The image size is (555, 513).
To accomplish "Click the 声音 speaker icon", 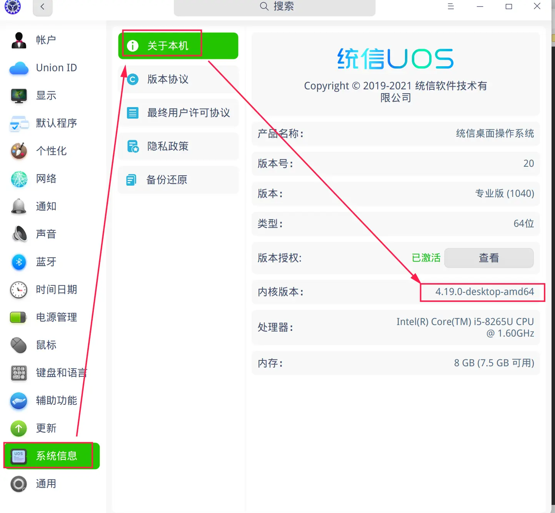I will (19, 234).
